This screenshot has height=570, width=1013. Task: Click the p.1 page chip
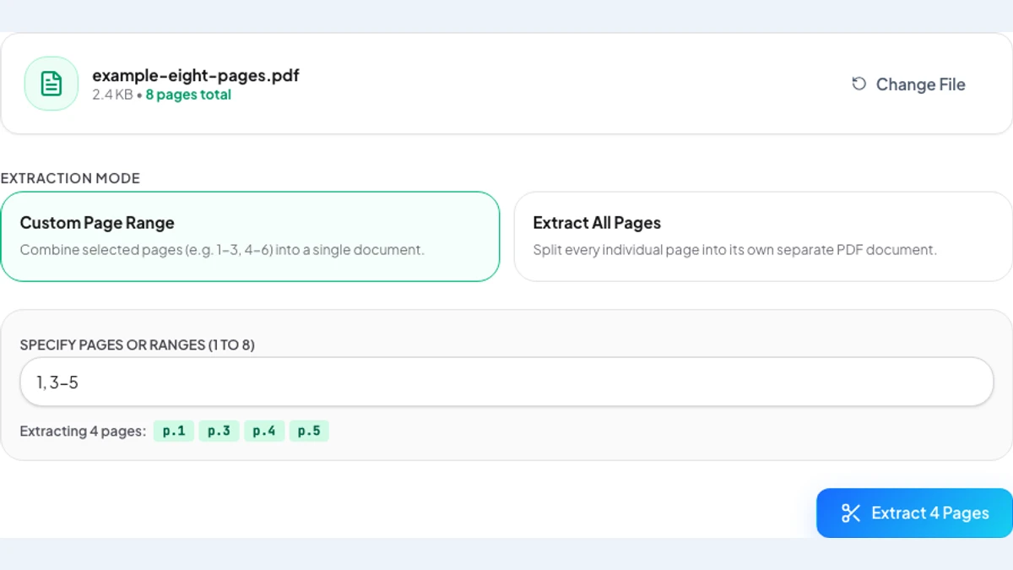click(174, 431)
